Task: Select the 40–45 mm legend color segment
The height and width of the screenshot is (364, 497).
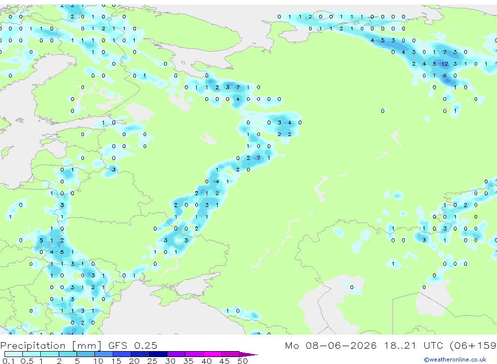Action: 212,354
